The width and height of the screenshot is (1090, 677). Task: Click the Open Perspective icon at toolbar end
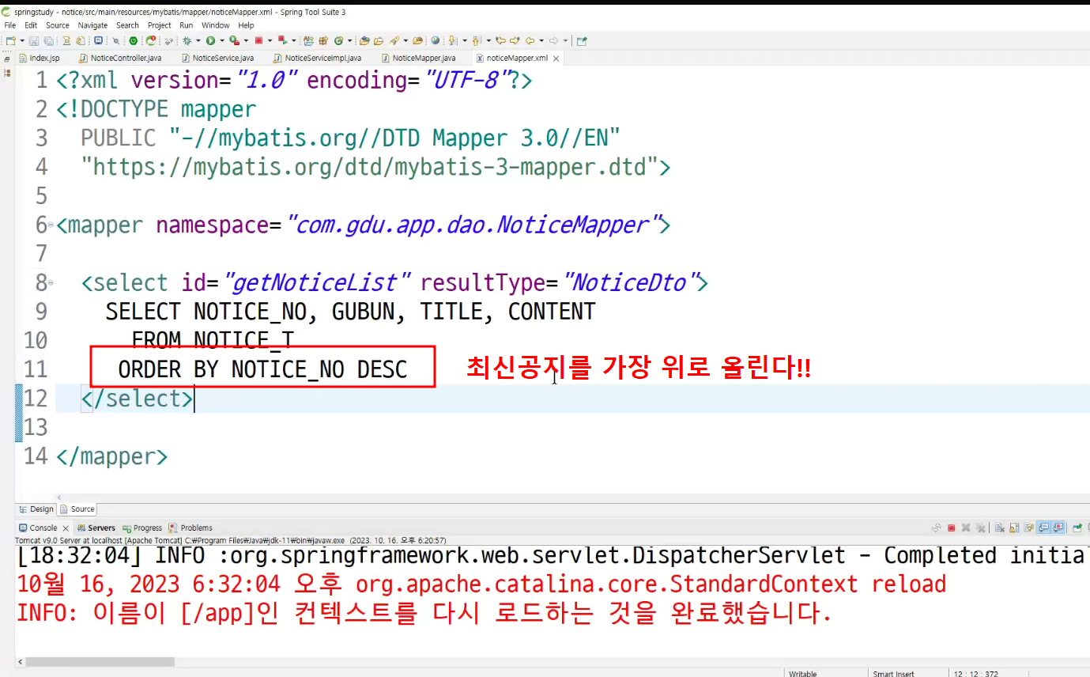tap(582, 40)
